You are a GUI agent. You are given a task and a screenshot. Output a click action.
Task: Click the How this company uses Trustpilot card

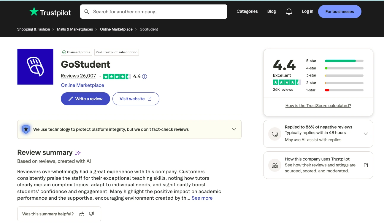coord(318,165)
